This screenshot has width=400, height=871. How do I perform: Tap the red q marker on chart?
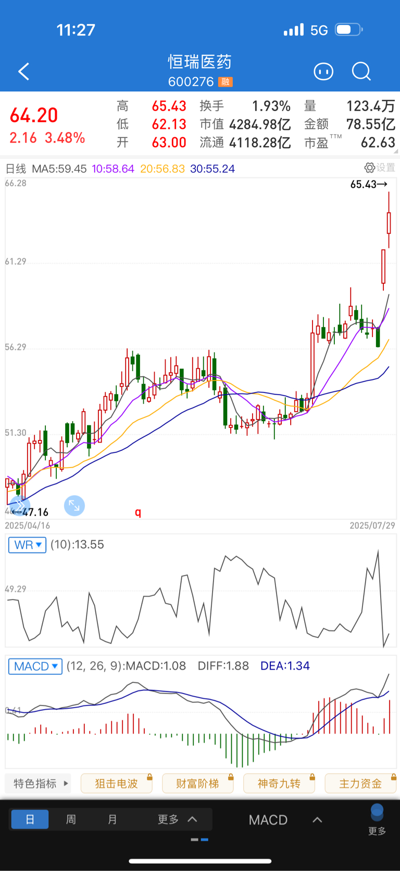[138, 512]
